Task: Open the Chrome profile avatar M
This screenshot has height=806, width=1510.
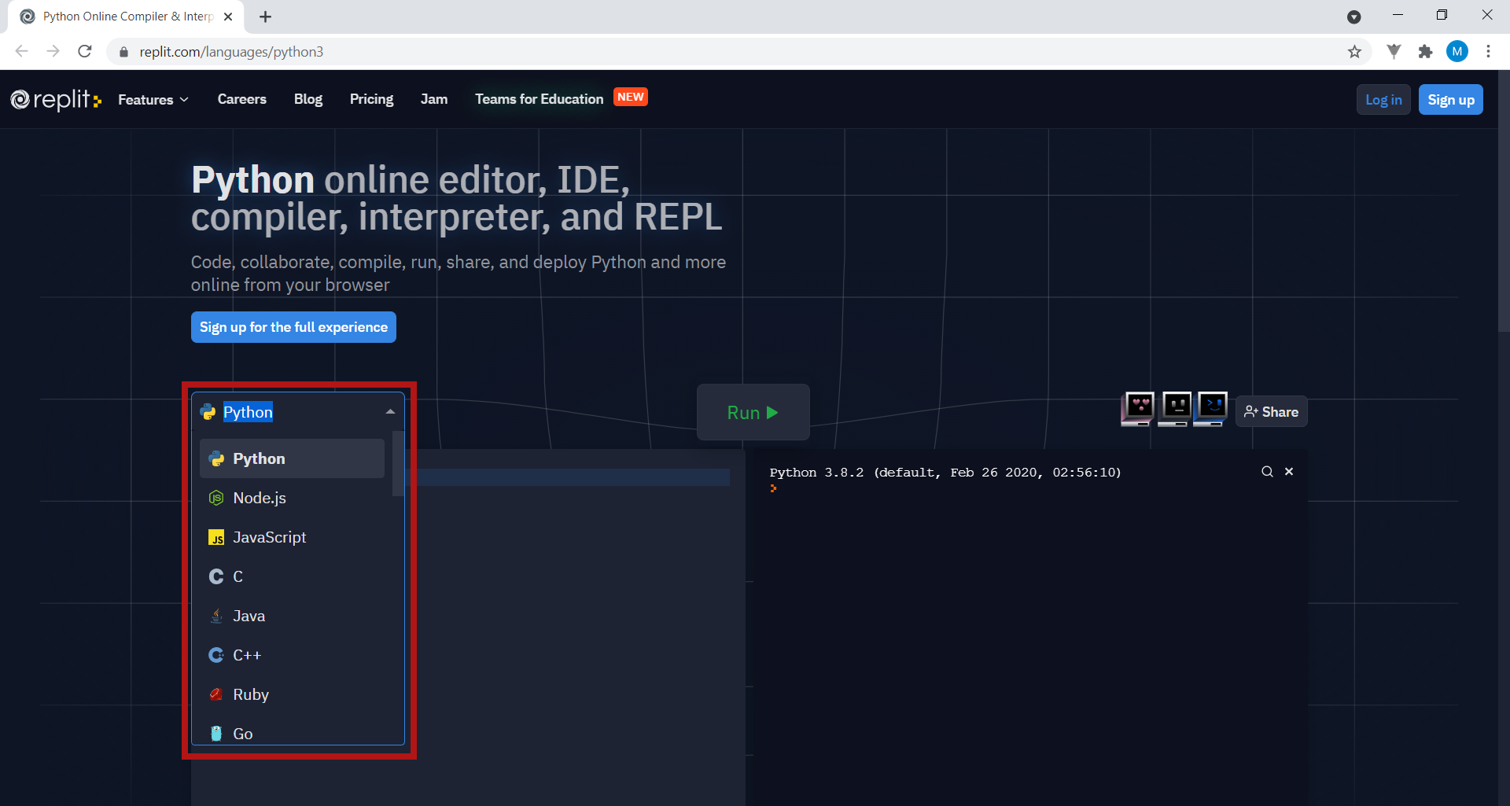Action: (1457, 52)
